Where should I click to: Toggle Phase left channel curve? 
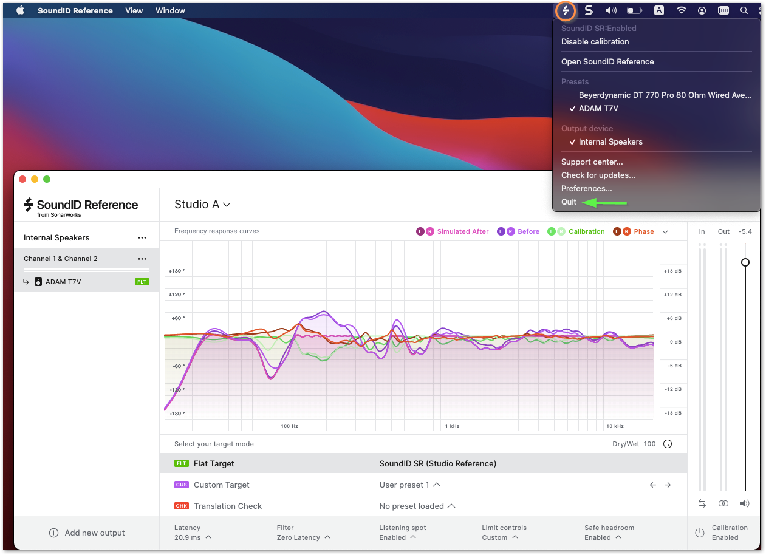click(x=617, y=231)
